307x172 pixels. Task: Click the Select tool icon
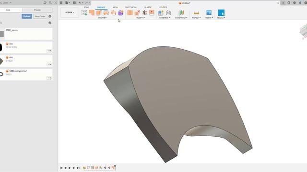(221, 13)
